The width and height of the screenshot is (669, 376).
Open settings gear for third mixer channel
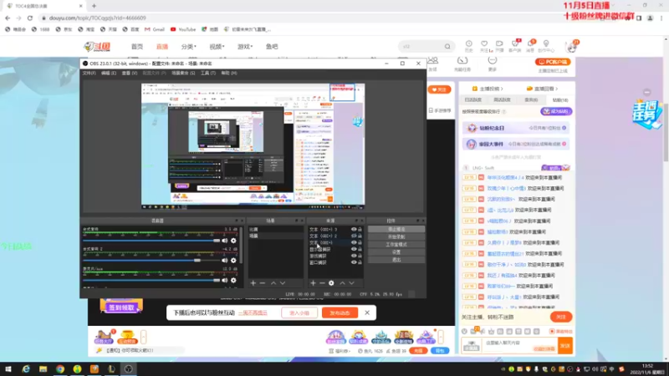pyautogui.click(x=233, y=281)
